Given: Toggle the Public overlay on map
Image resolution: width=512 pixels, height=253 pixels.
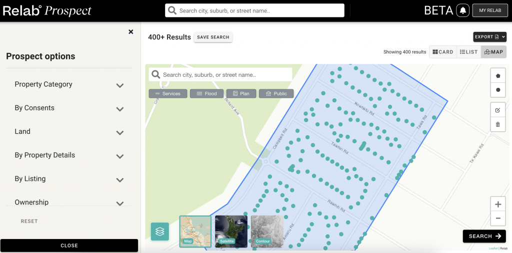Looking at the screenshot, I should point(276,94).
